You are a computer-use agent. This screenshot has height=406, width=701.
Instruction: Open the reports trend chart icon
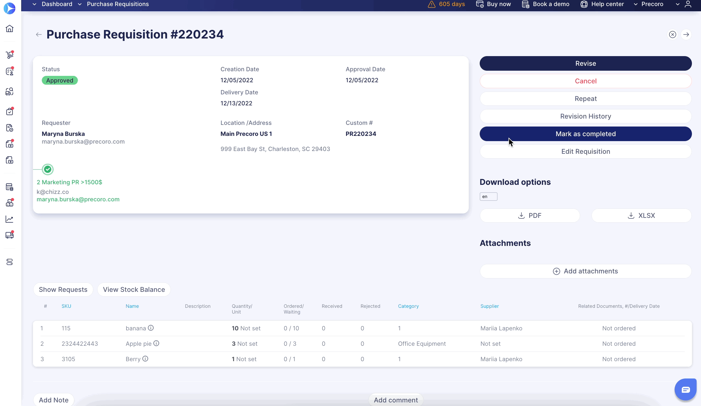click(10, 219)
